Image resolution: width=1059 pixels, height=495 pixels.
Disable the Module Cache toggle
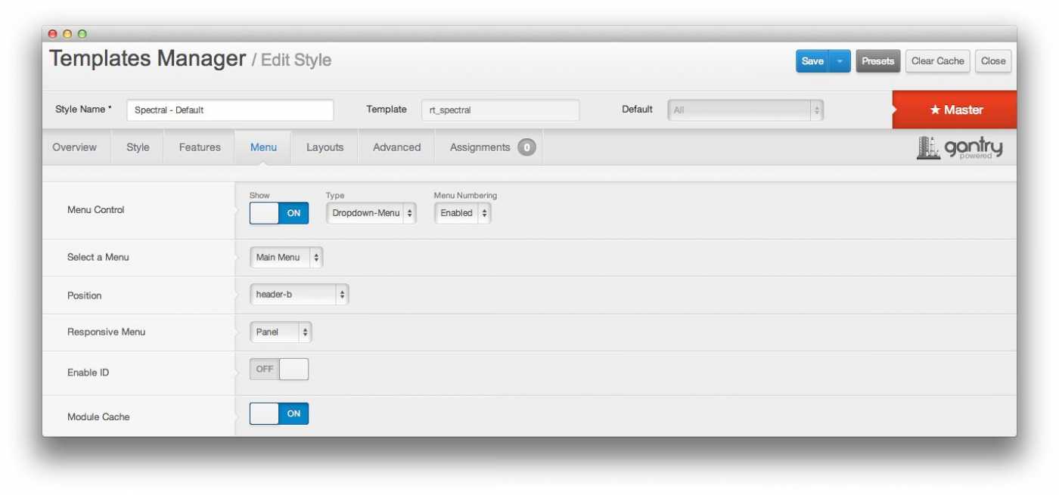pos(279,413)
